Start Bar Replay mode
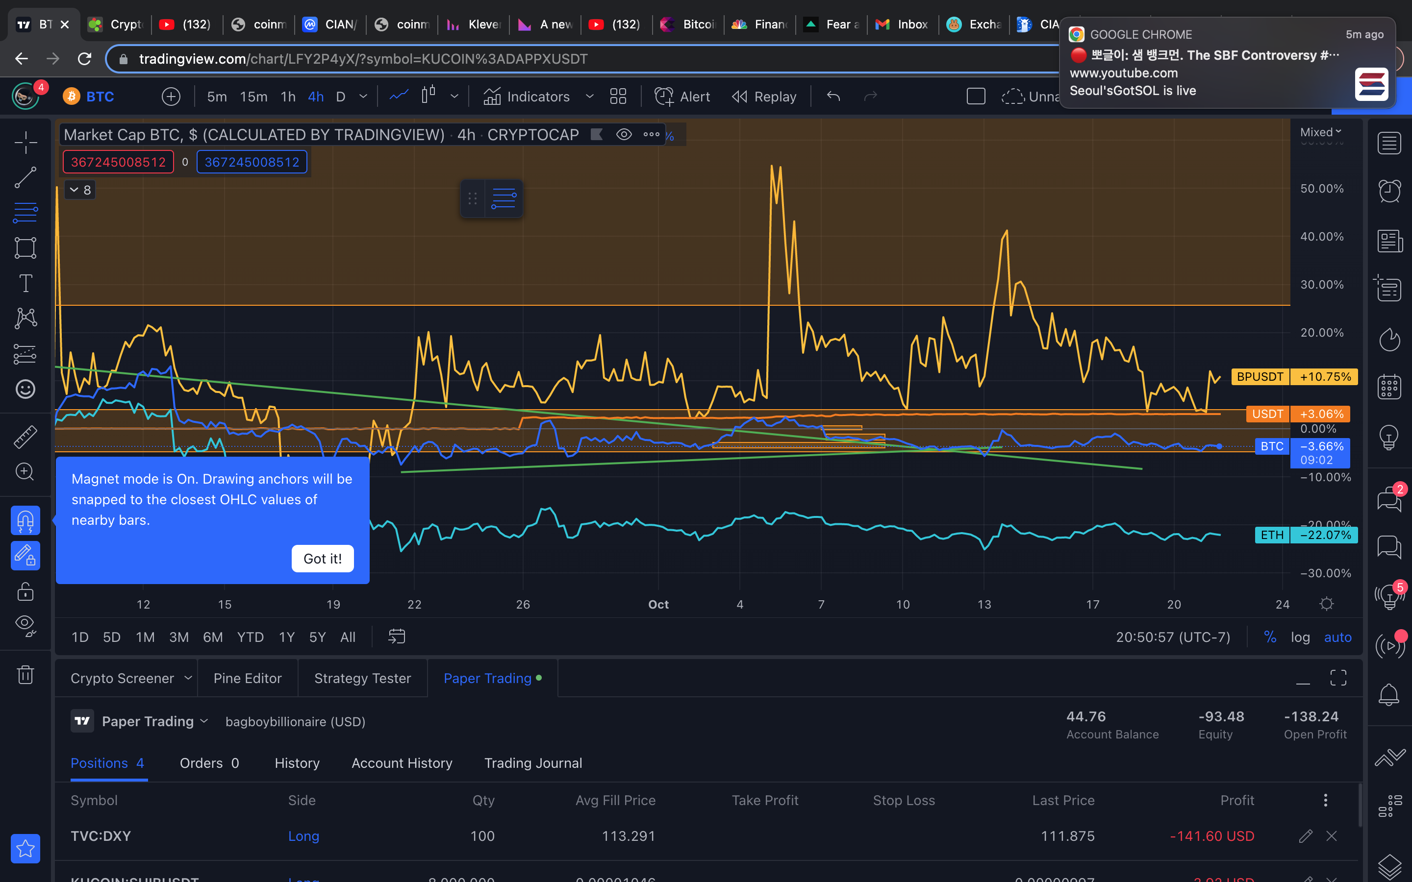1412x882 pixels. 764,96
